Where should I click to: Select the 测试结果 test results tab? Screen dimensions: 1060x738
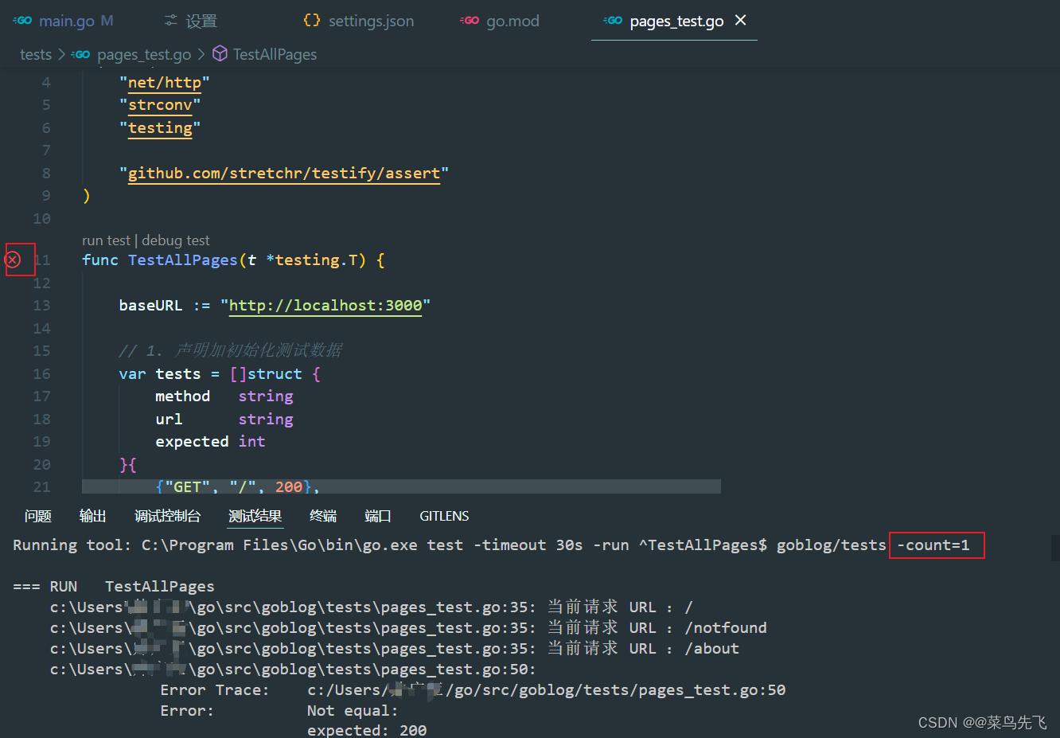coord(255,516)
